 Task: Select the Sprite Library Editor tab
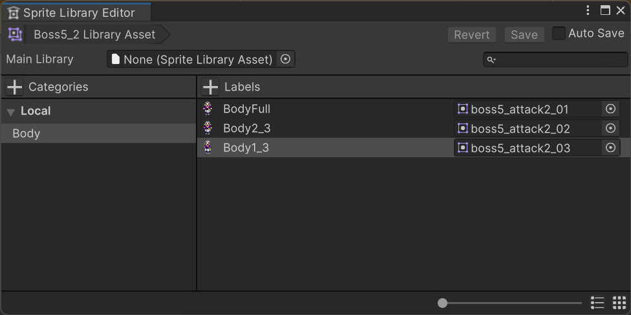click(76, 12)
